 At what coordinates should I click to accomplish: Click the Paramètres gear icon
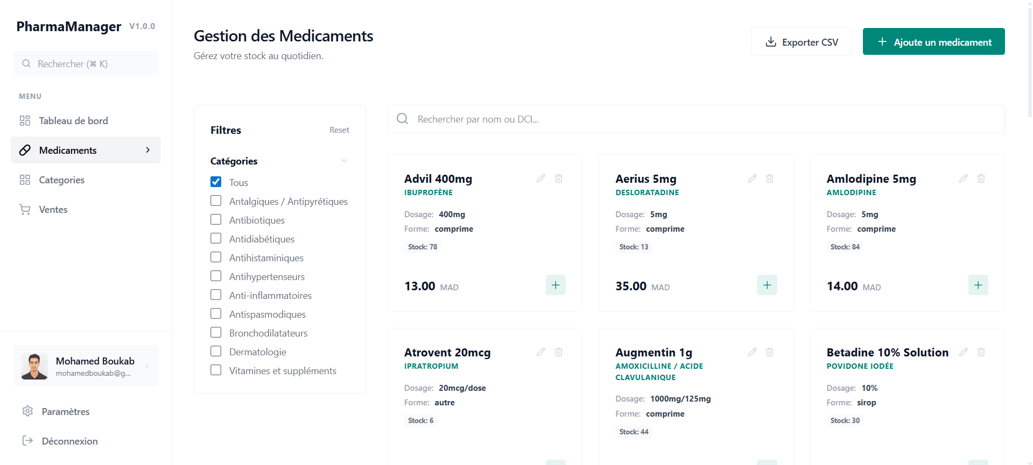27,411
